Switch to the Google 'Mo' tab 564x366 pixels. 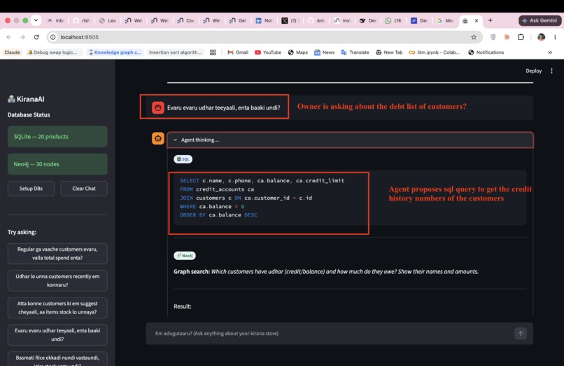(x=445, y=20)
